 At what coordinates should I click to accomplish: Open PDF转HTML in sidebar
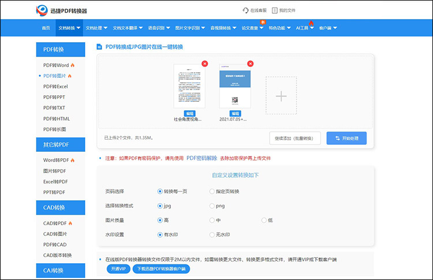[57, 119]
